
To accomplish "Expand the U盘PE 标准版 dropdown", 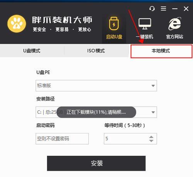I will coord(153,86).
